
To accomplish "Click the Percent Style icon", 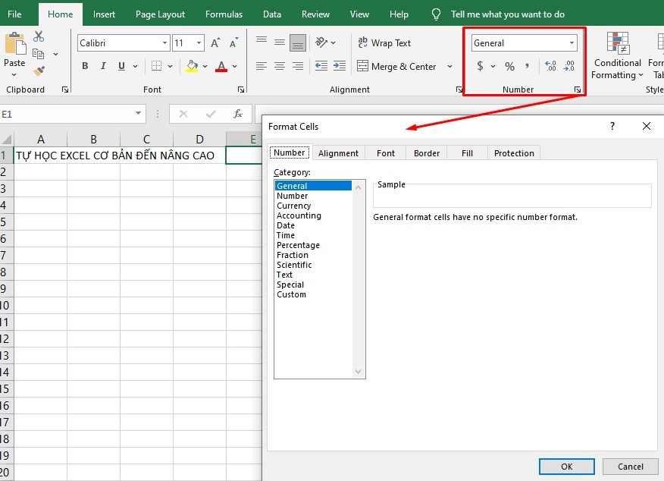I will click(509, 67).
